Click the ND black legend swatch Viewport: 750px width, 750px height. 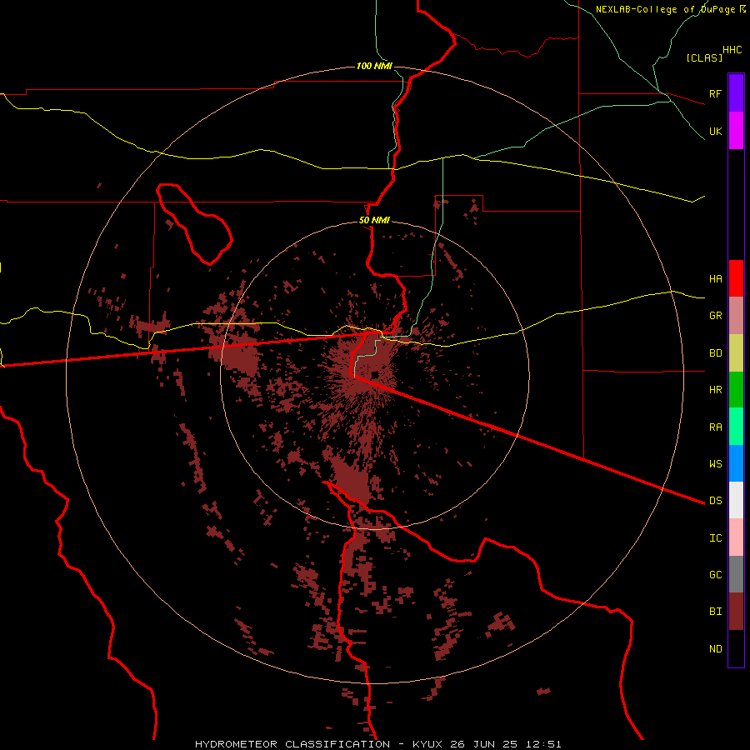coord(736,648)
